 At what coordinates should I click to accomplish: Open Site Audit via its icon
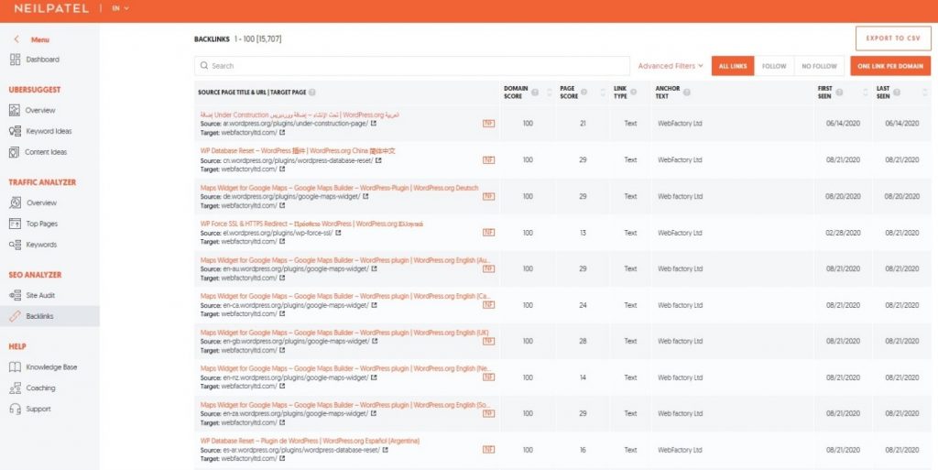pos(15,295)
